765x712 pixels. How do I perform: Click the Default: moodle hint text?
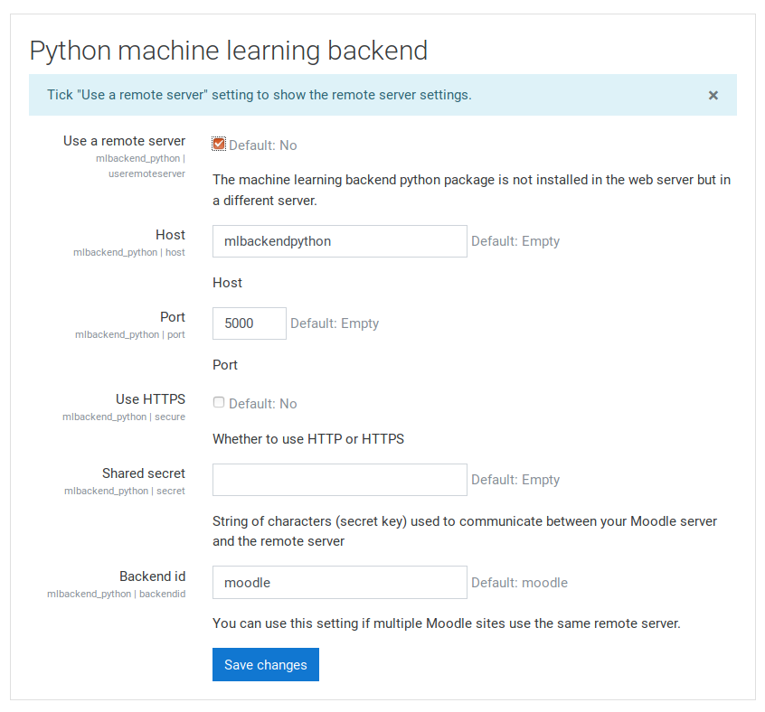click(x=519, y=583)
